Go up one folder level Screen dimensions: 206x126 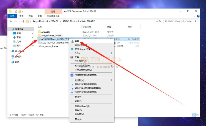point(23,21)
